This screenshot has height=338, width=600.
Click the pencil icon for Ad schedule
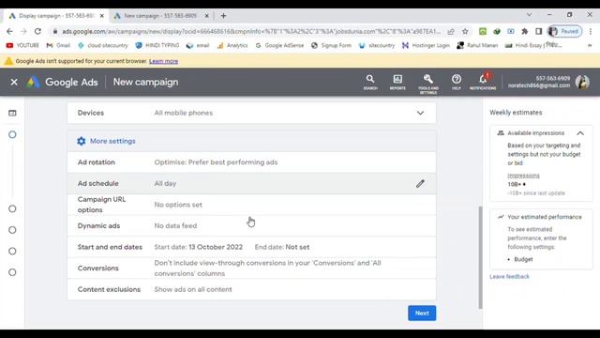click(x=420, y=184)
